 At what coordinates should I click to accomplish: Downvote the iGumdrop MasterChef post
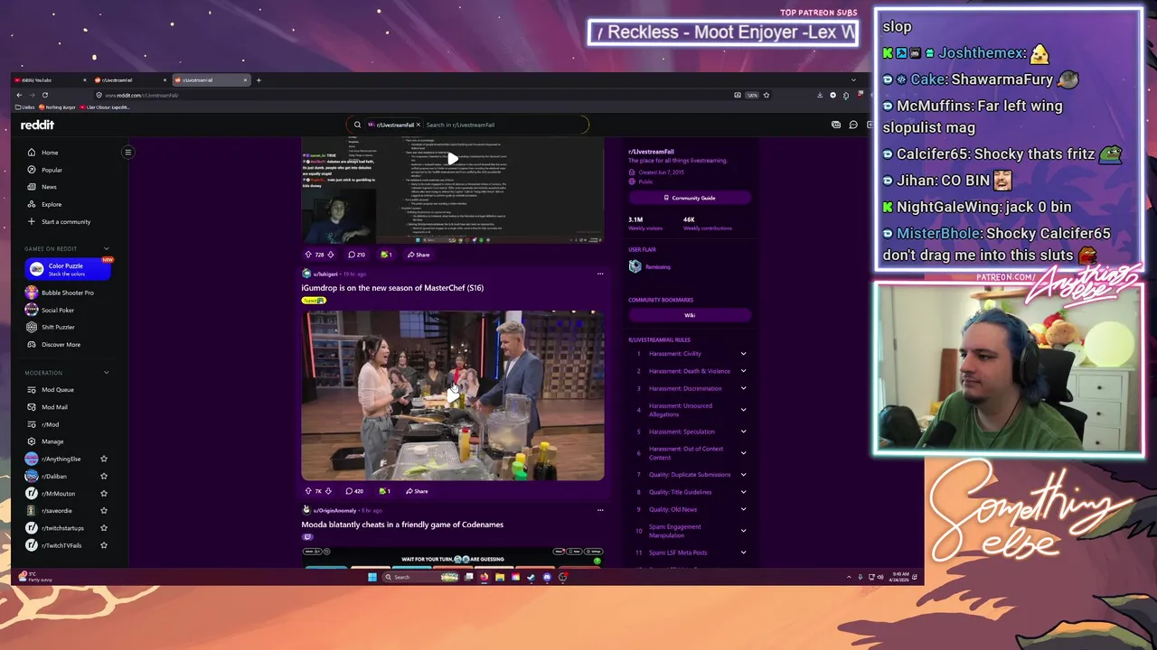[327, 491]
